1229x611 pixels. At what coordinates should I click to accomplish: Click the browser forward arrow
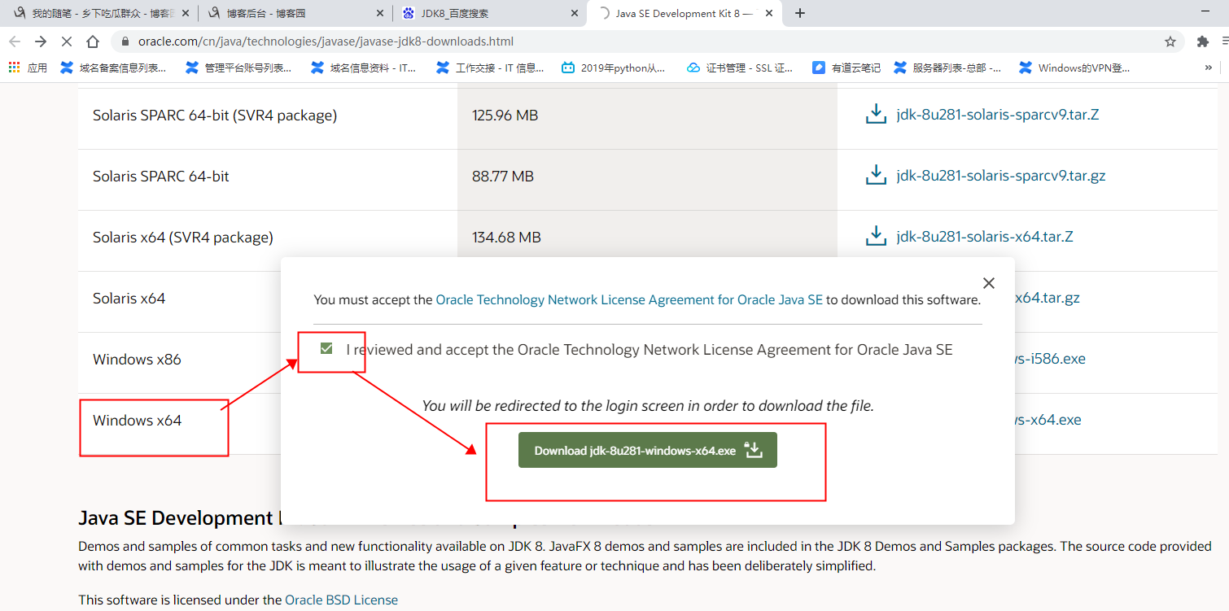click(41, 41)
